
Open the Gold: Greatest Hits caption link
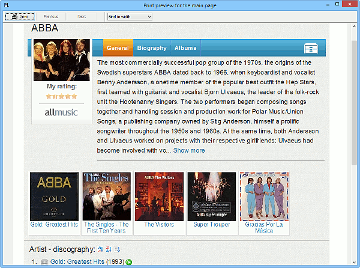click(54, 224)
